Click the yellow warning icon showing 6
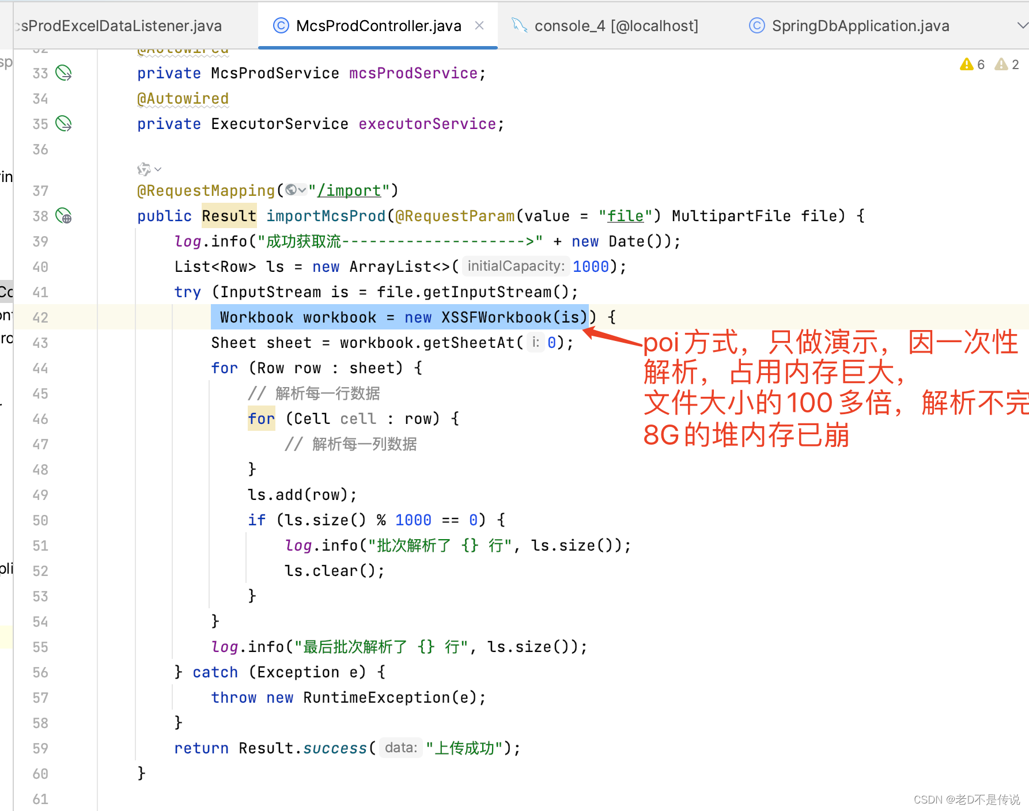 (972, 65)
